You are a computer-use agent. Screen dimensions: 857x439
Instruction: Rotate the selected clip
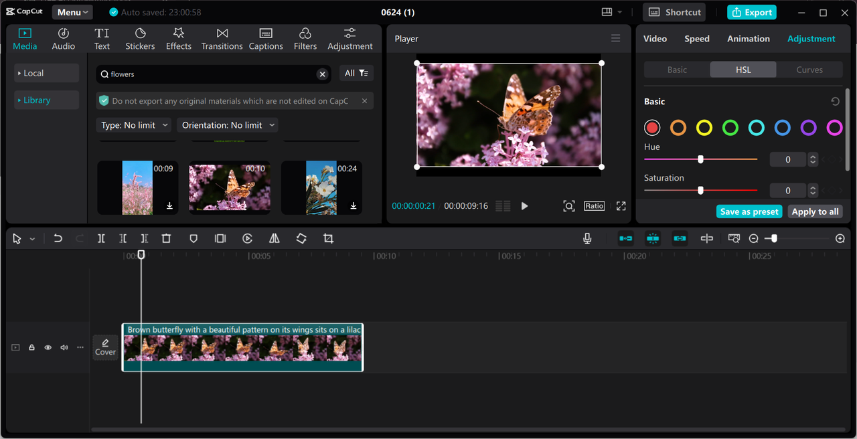coord(301,238)
